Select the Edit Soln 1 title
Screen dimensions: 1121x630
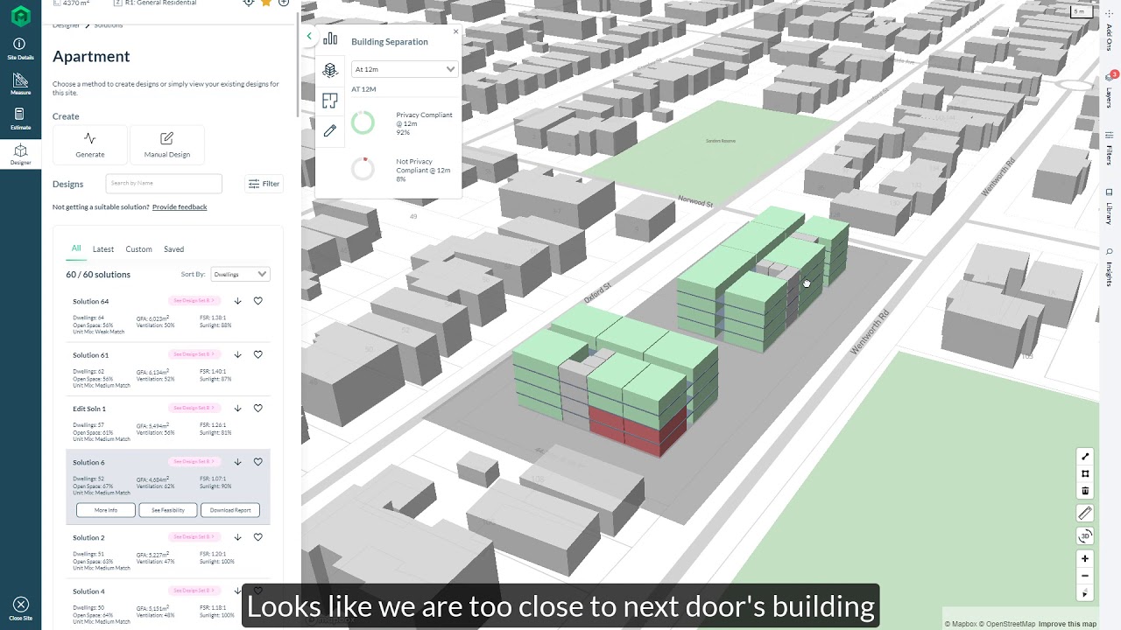[x=89, y=409]
